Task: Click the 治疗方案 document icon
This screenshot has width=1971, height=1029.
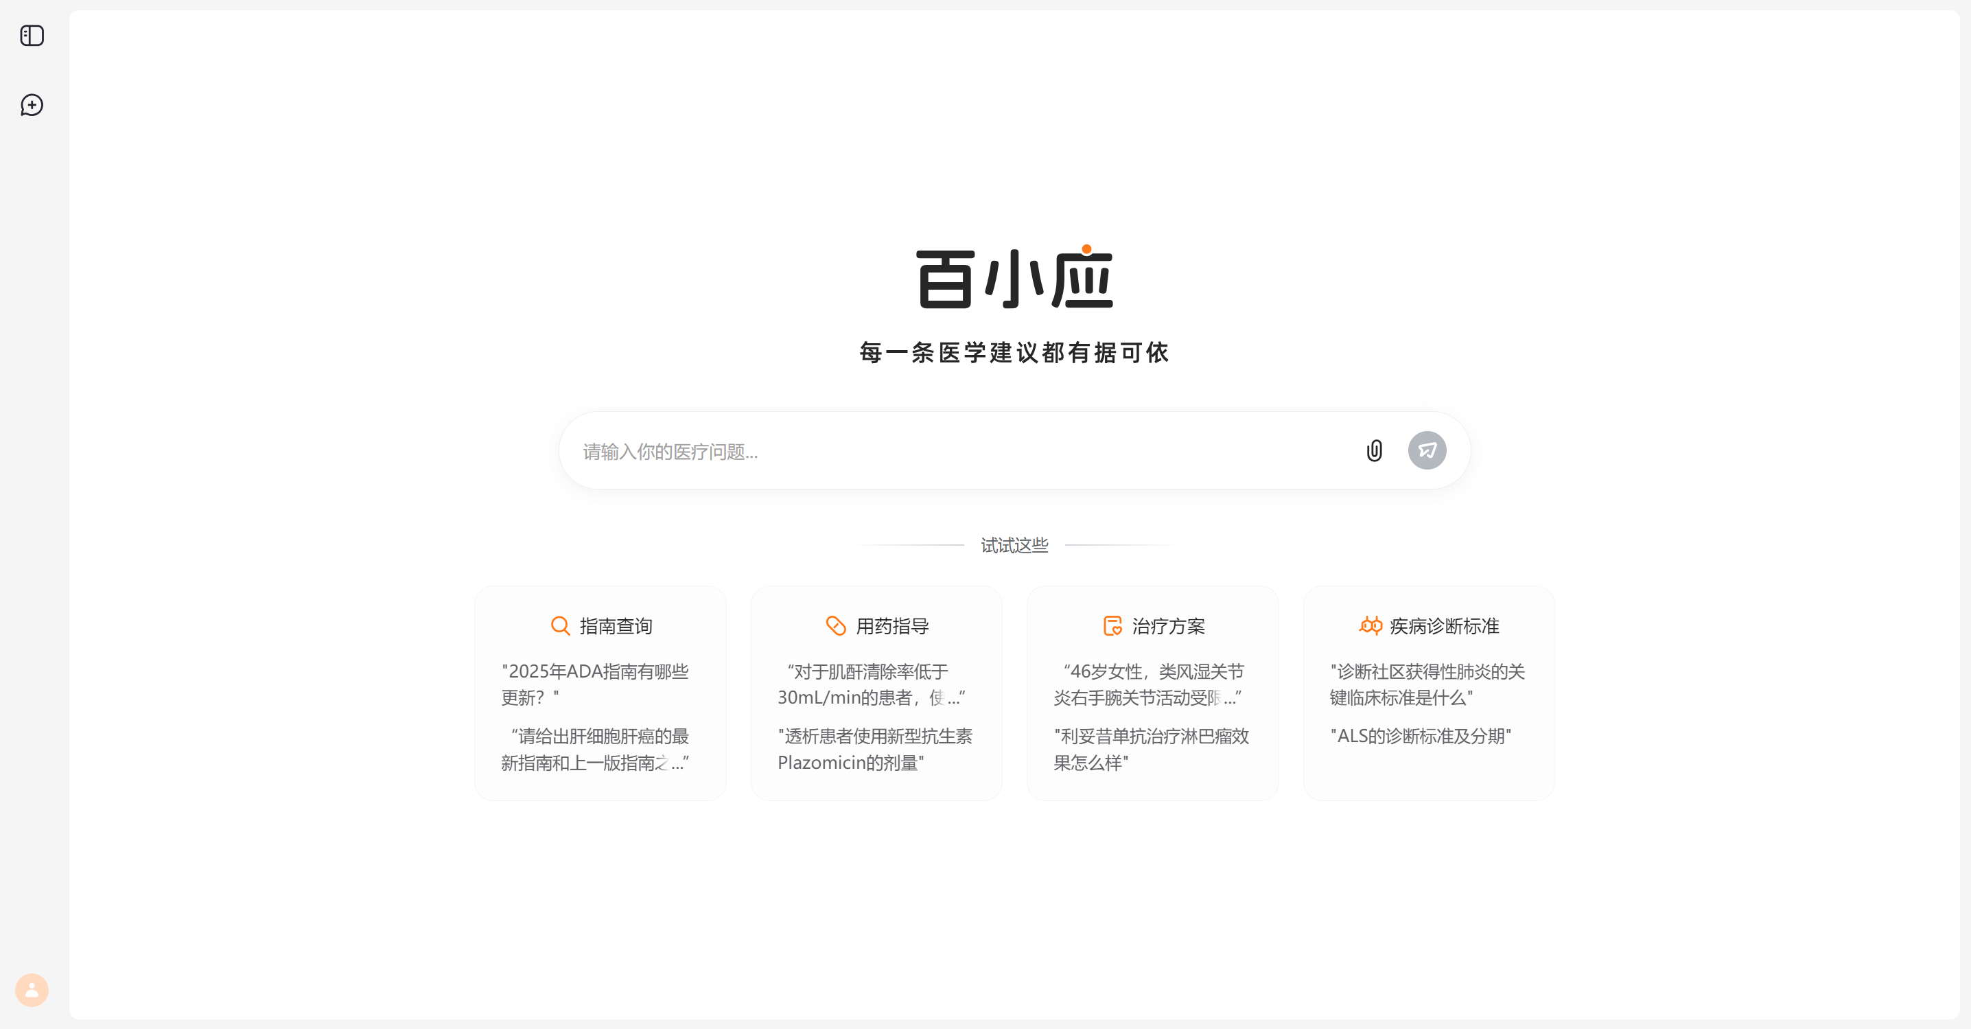Action: 1112,626
